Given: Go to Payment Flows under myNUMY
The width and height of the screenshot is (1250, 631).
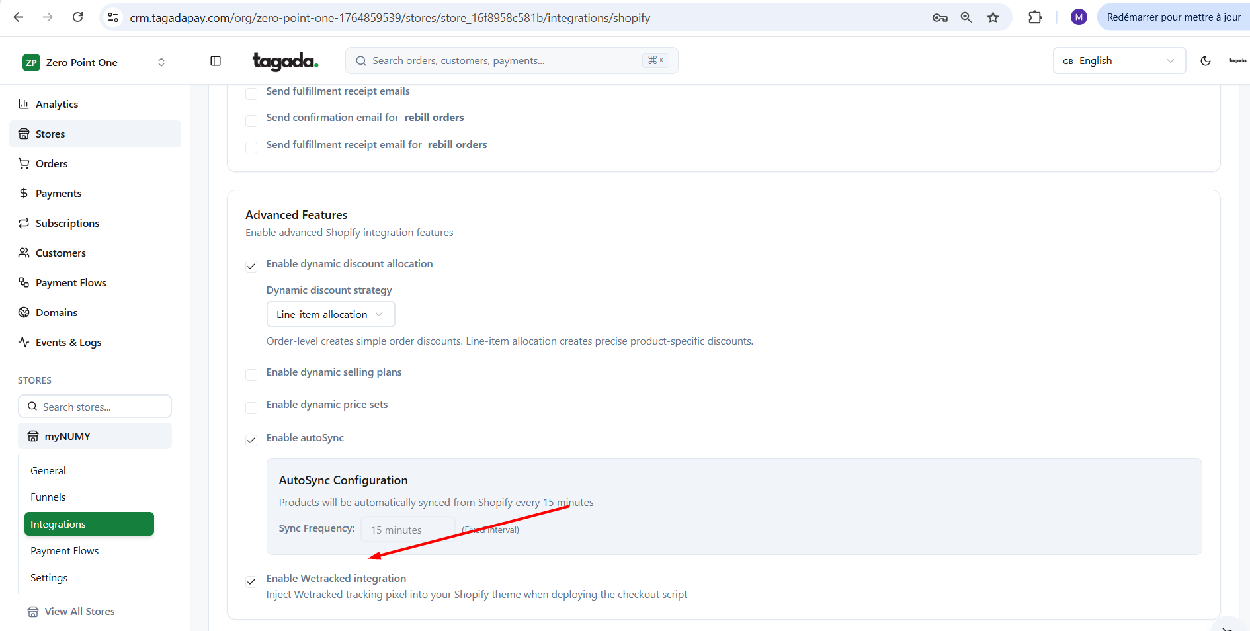Looking at the screenshot, I should click(65, 551).
